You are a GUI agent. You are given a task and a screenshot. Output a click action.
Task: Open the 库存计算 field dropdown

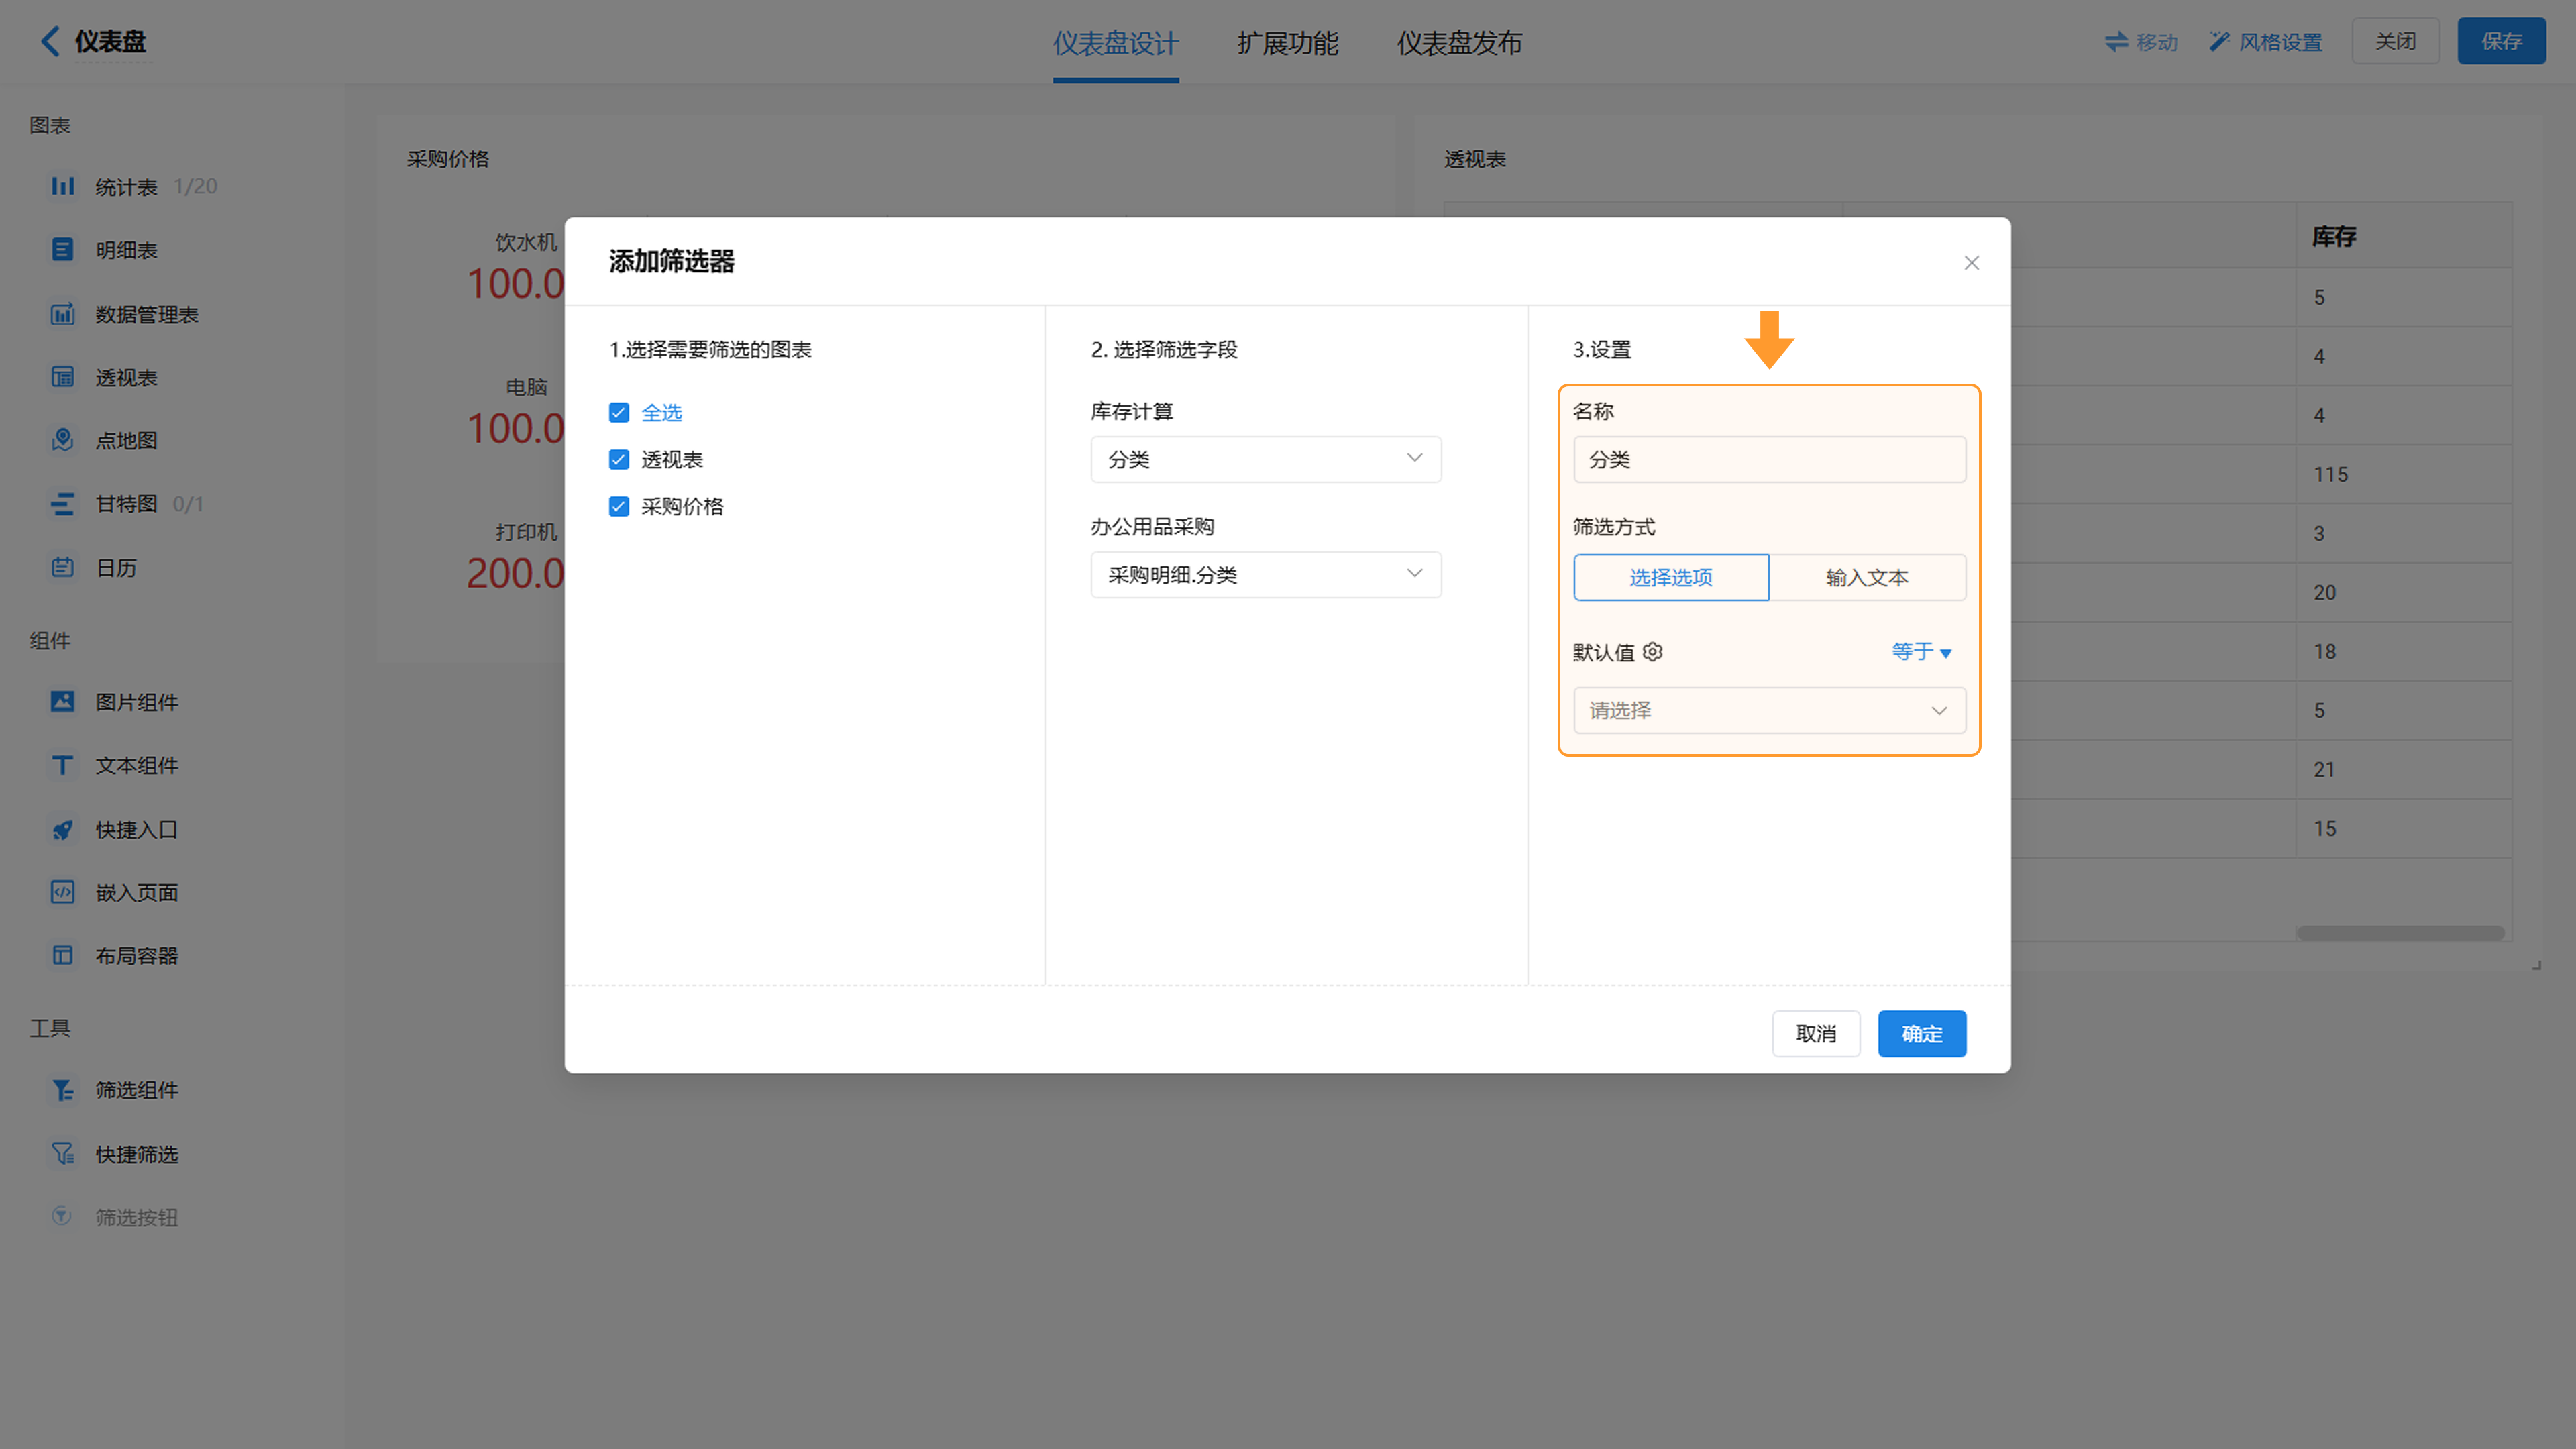click(1265, 459)
